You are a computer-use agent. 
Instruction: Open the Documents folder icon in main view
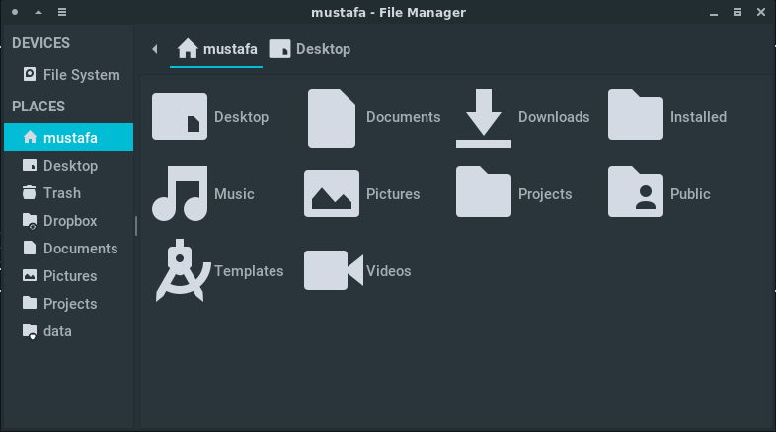332,118
